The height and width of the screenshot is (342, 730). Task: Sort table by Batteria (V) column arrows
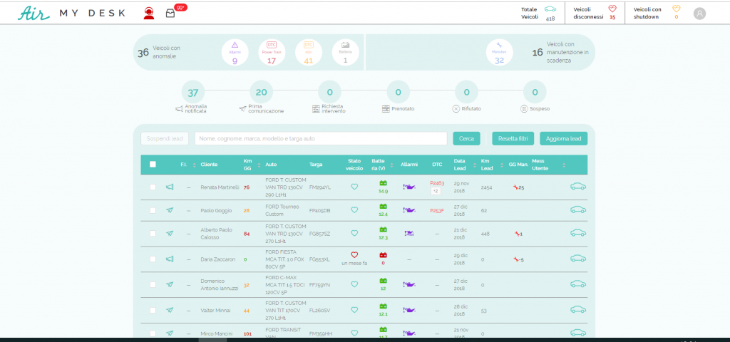390,165
